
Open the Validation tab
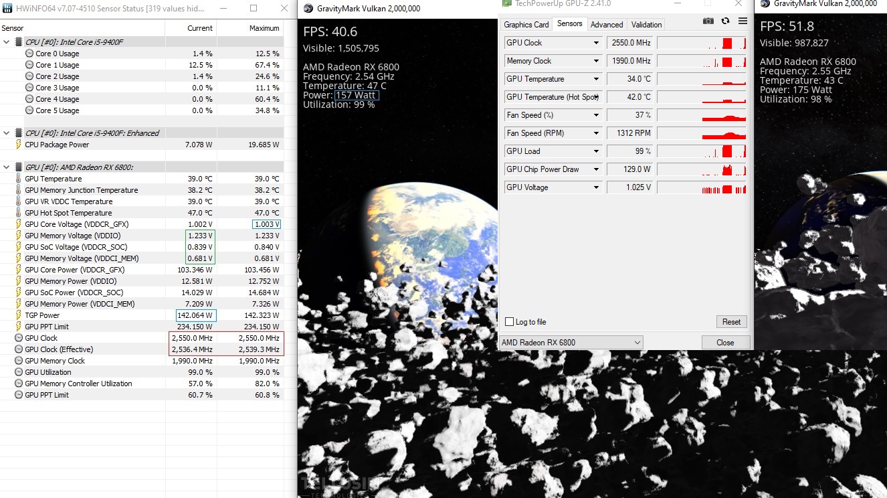(x=647, y=25)
